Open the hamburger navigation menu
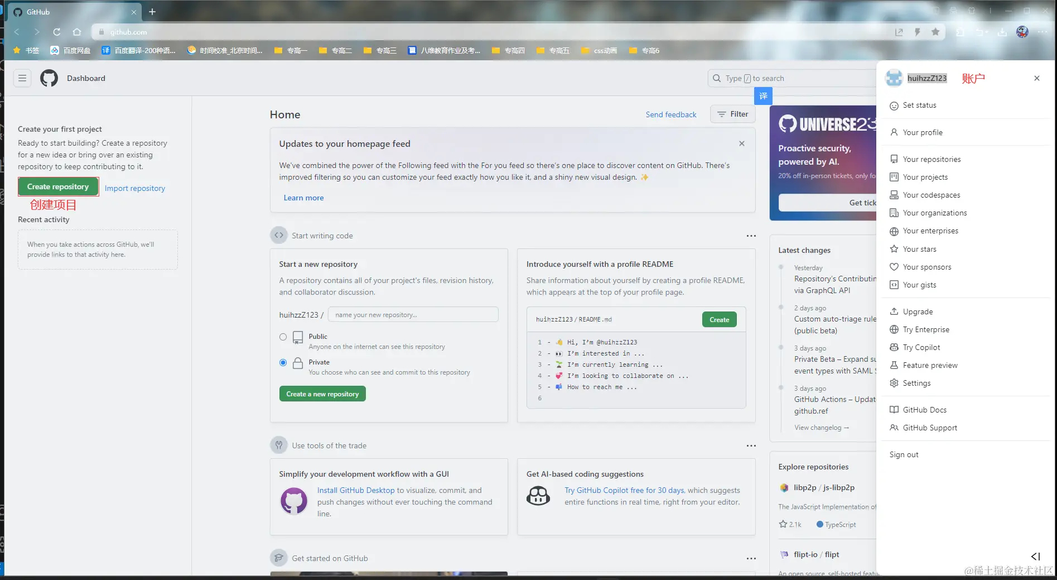1057x580 pixels. pyautogui.click(x=22, y=78)
